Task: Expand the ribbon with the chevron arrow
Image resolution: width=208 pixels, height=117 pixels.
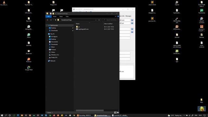Action: tap(116, 17)
